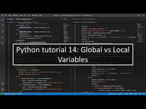Open the main symbol breadcrumb
Screen dimensions: 146x109
(36, 22)
